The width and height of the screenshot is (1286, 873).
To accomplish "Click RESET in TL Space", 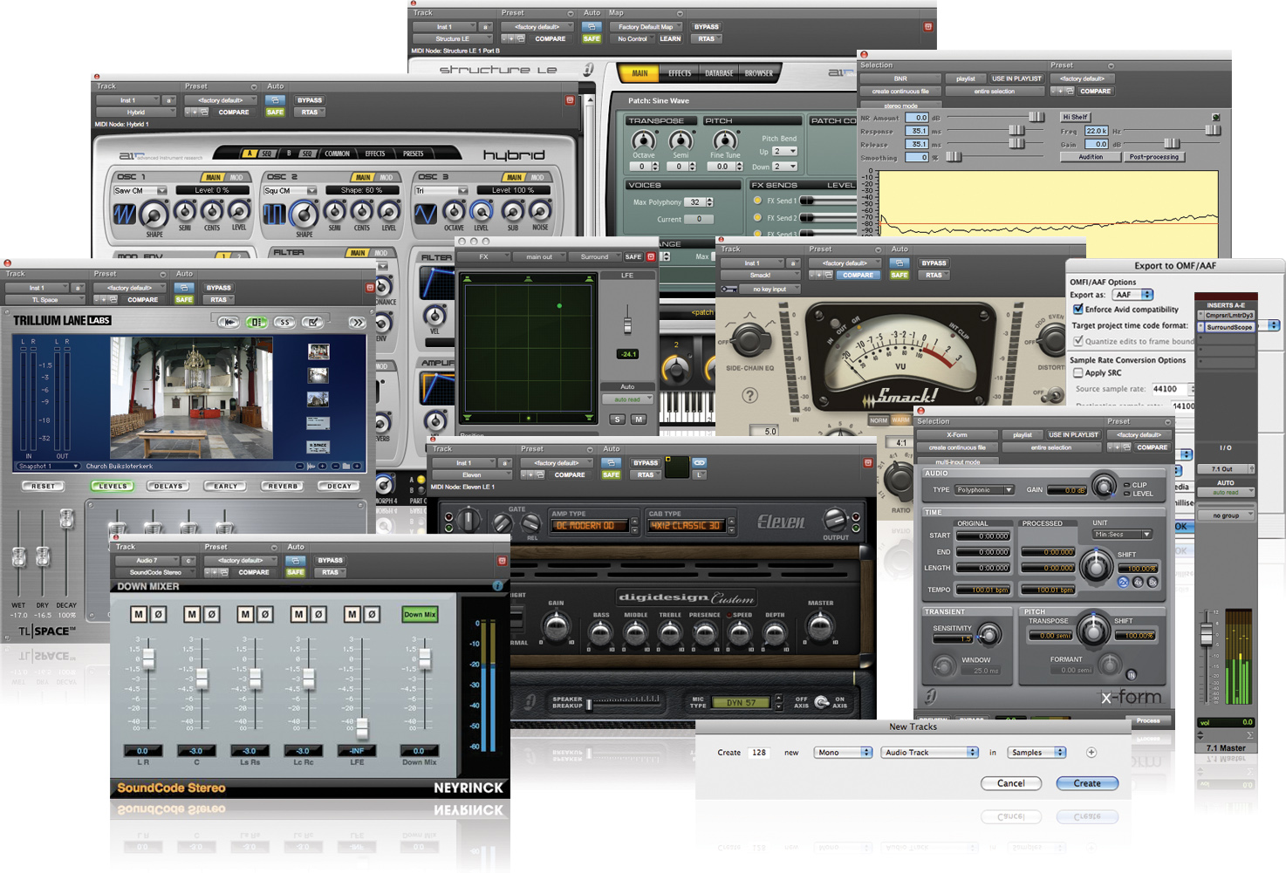I will 43,487.
